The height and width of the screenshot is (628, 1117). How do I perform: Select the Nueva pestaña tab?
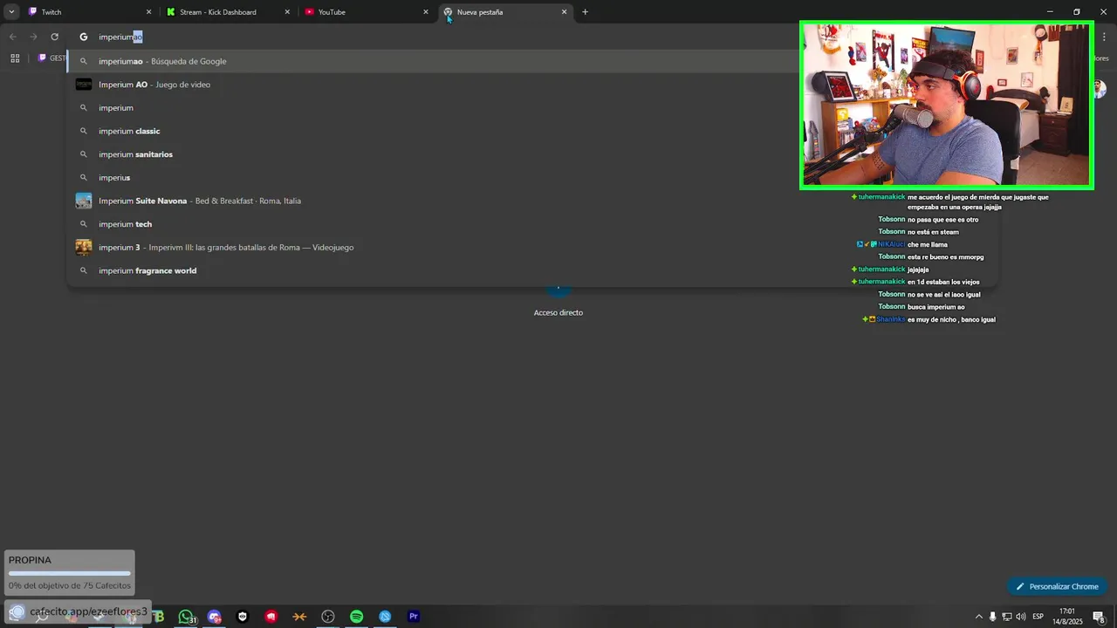[x=504, y=12]
